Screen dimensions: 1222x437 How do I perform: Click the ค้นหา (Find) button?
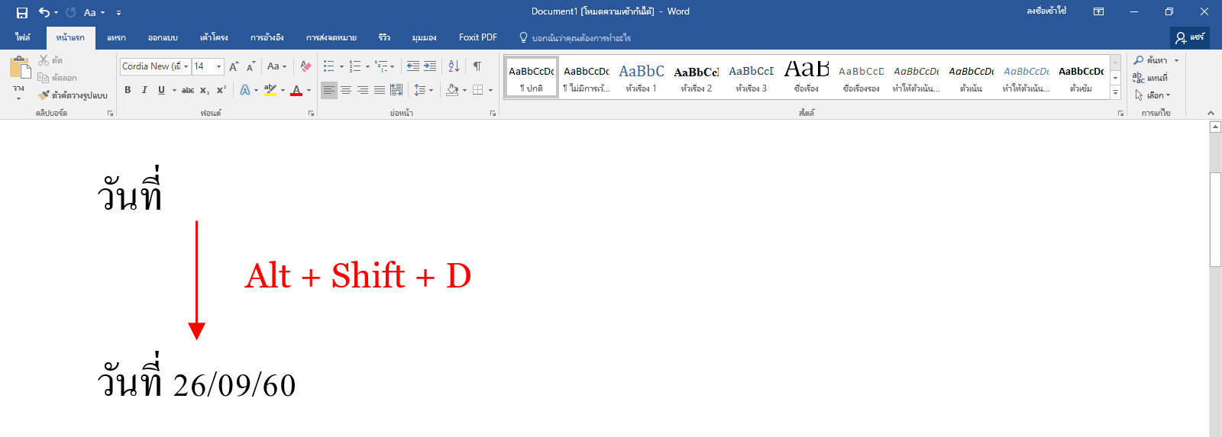tap(1156, 60)
